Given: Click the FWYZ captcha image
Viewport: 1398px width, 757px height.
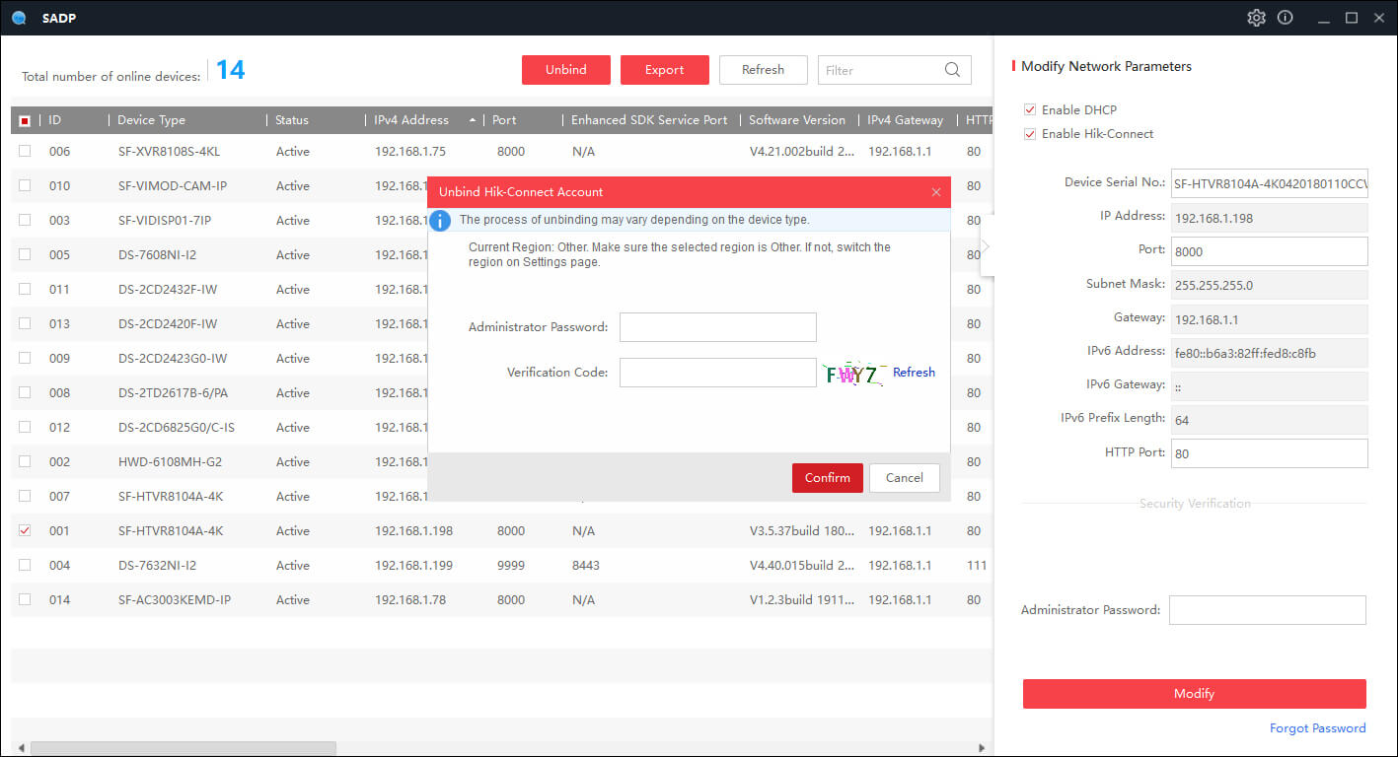Looking at the screenshot, I should tap(852, 374).
